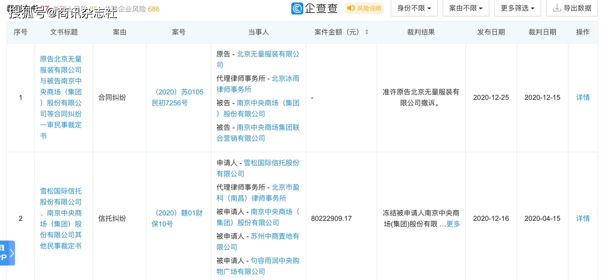Image resolution: width=602 pixels, height=280 pixels.
Task: Click the 案号 column header
Action: pos(179,32)
